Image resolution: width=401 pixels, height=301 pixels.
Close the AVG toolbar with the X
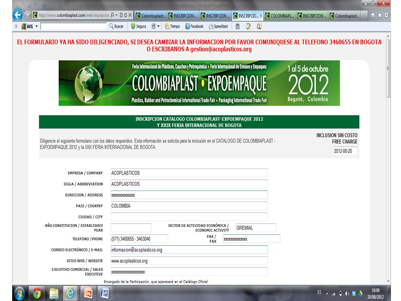click(16, 26)
